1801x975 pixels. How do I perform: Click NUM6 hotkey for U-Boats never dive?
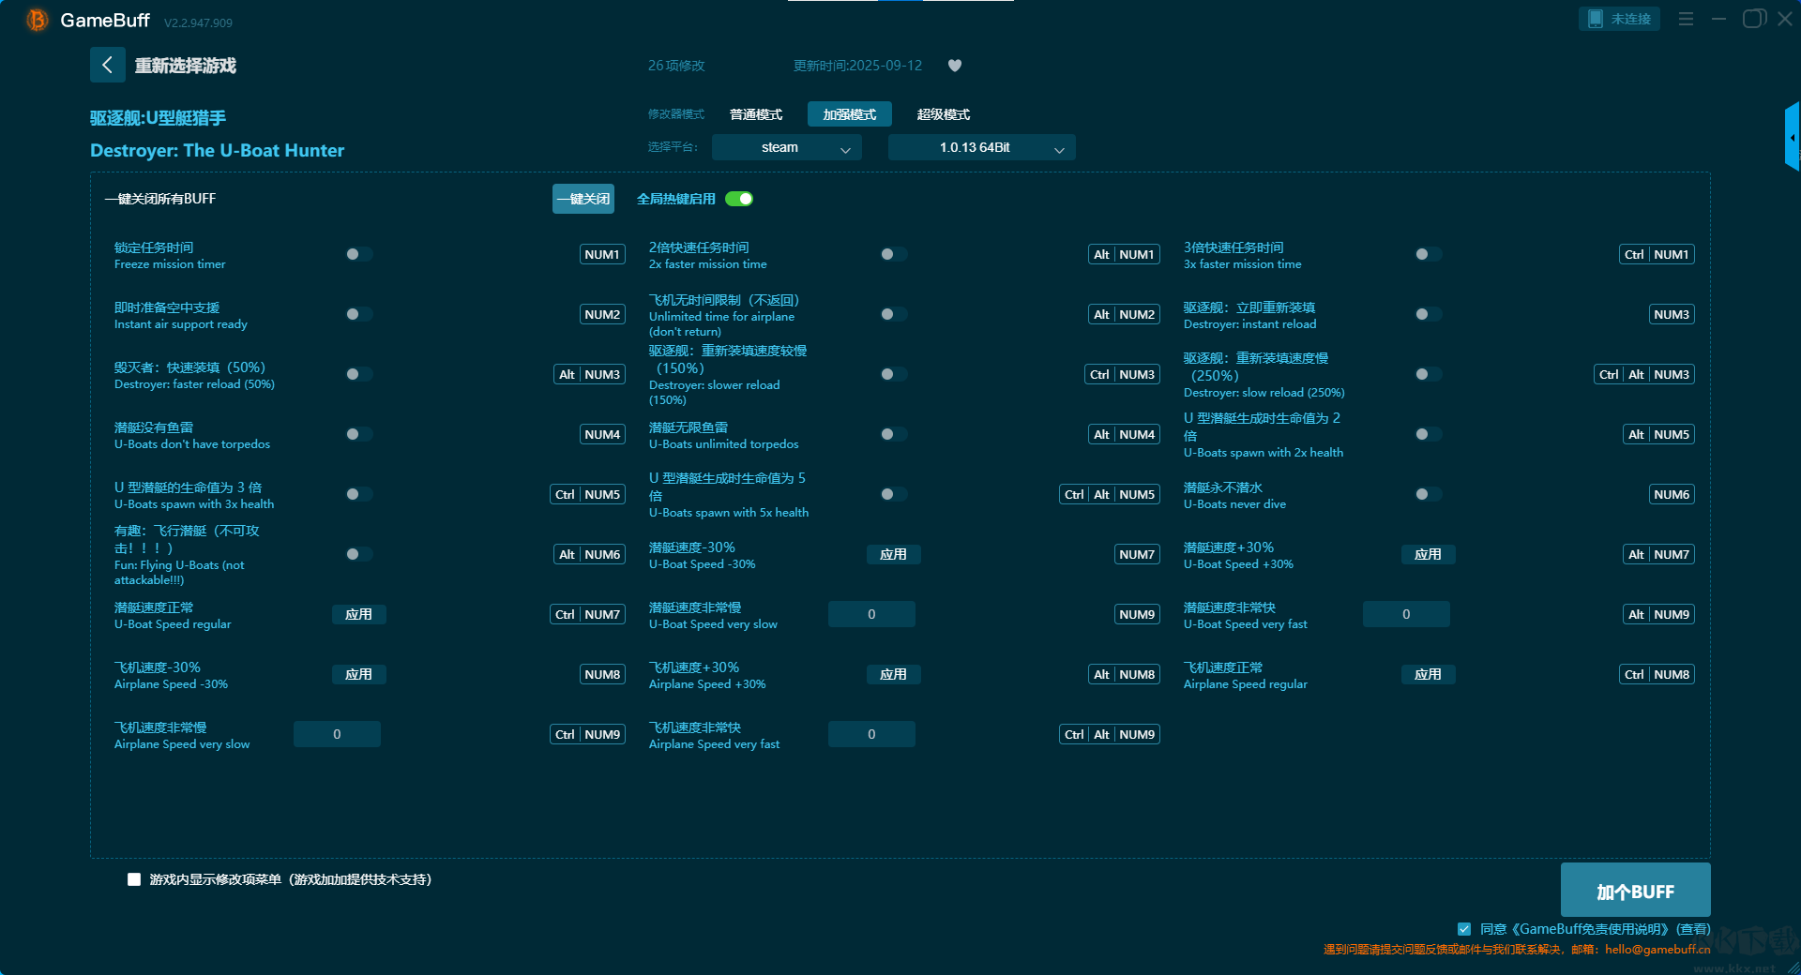(x=1672, y=494)
